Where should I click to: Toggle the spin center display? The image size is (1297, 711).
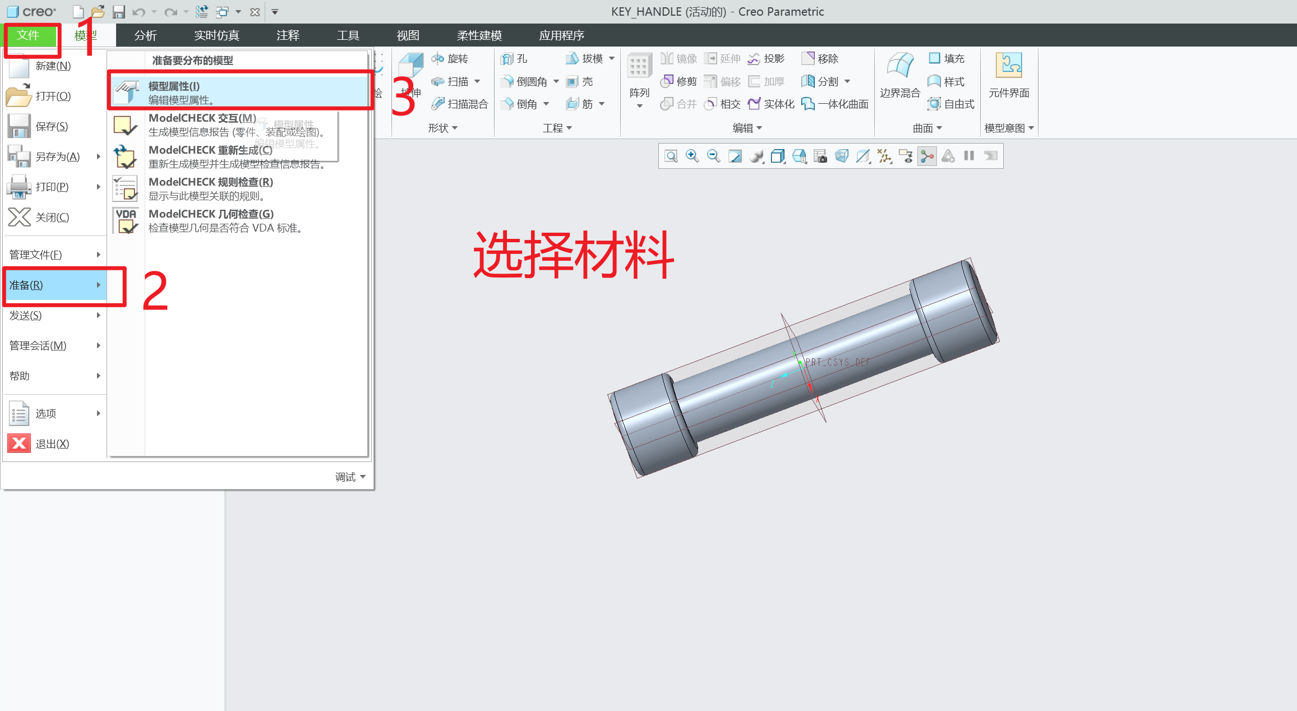[x=927, y=156]
